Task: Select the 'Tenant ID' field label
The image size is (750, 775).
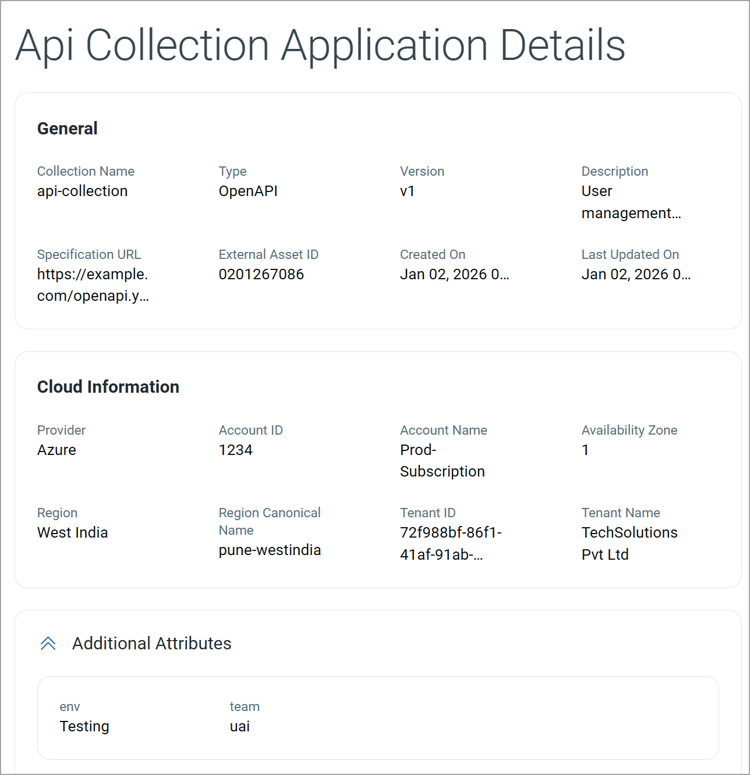Action: pyautogui.click(x=428, y=513)
